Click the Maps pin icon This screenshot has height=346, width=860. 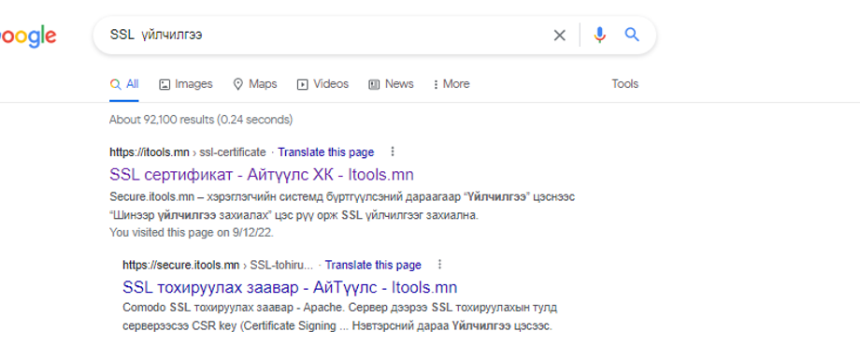(238, 84)
